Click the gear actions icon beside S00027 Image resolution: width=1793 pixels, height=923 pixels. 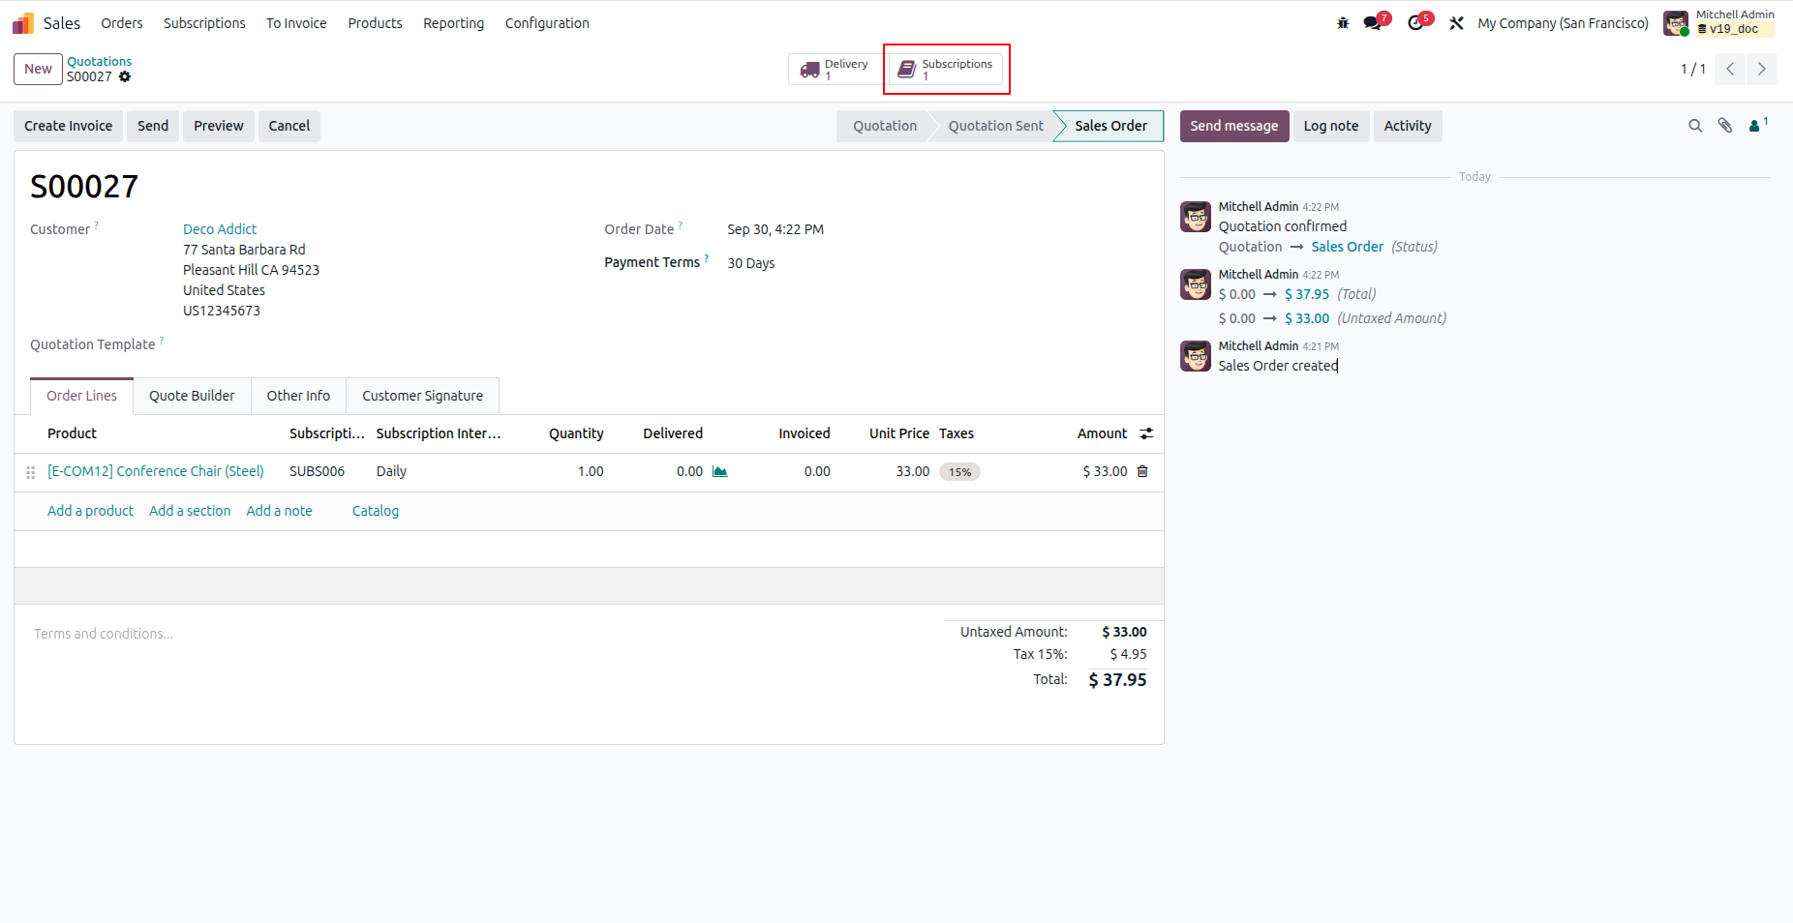(125, 76)
